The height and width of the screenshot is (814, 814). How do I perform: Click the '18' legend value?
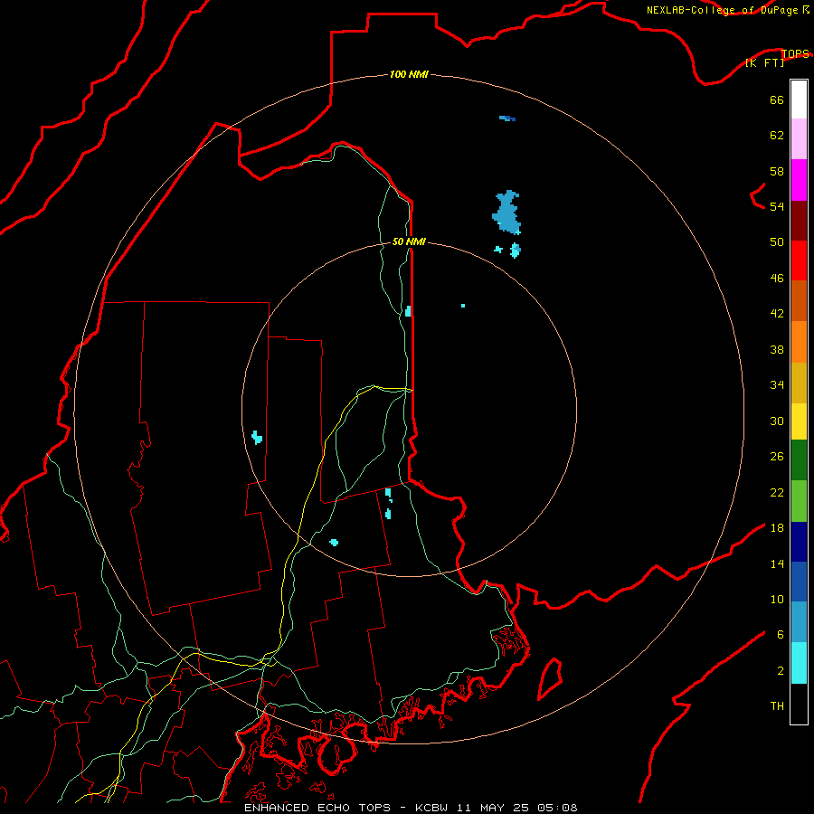(777, 528)
